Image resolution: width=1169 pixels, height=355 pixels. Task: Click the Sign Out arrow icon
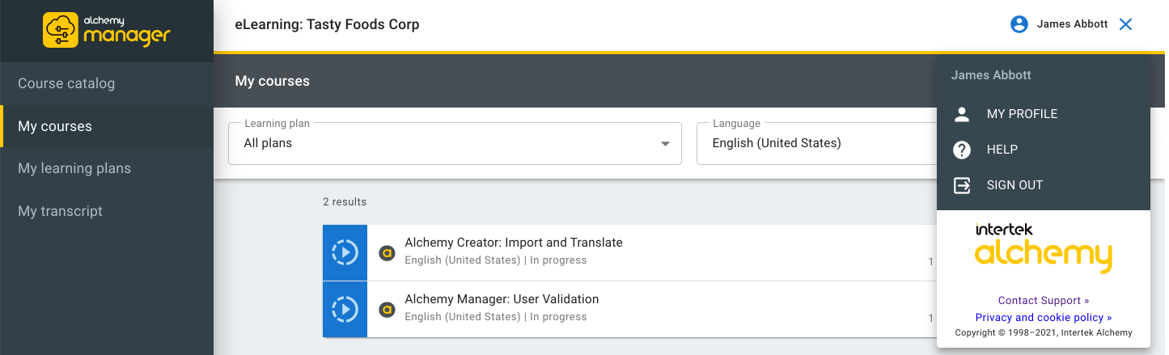(962, 185)
